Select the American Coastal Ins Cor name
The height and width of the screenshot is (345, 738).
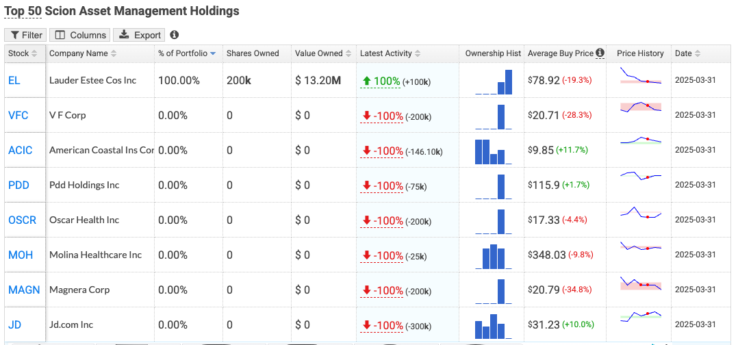(x=101, y=150)
